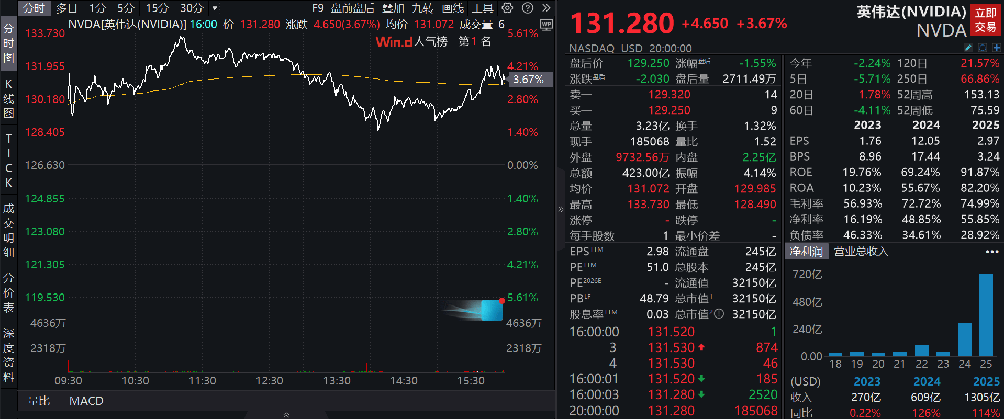
Task: Click the 2025 ROE value 91.87%
Action: (x=980, y=172)
